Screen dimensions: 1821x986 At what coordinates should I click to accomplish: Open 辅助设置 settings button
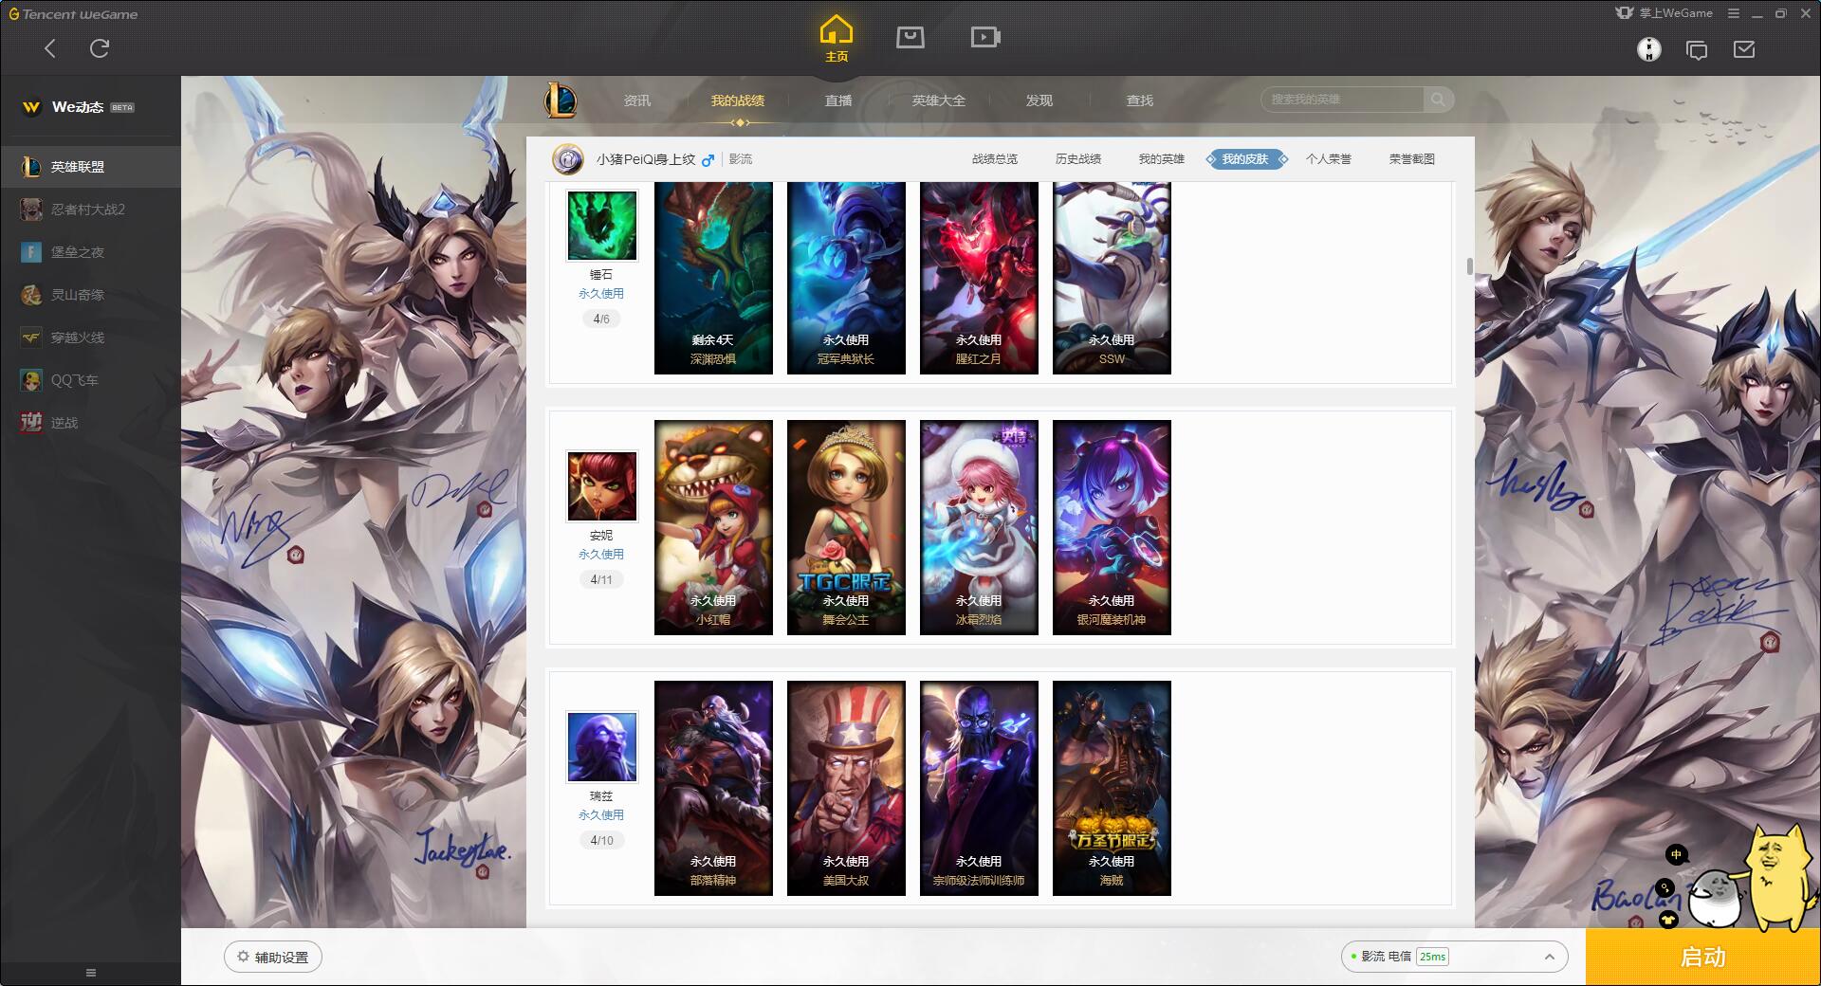coord(273,958)
